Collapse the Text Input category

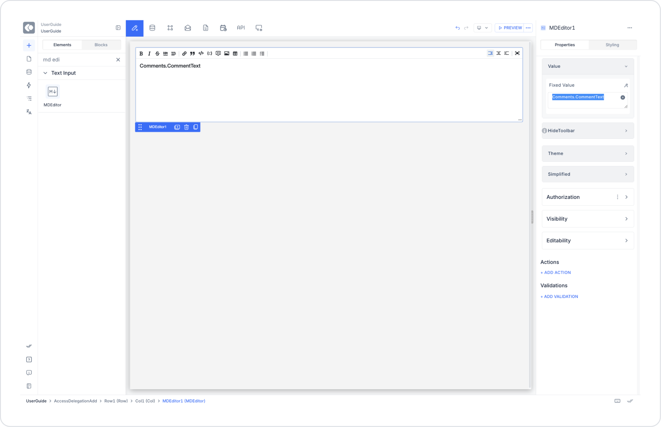[x=45, y=73]
